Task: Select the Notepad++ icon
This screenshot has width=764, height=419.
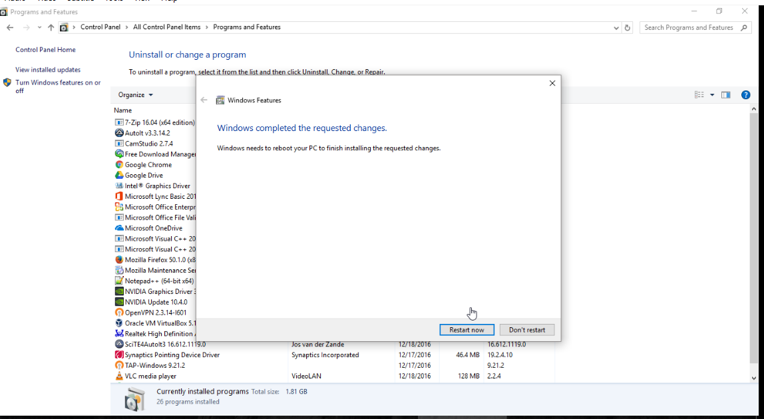Action: click(119, 281)
